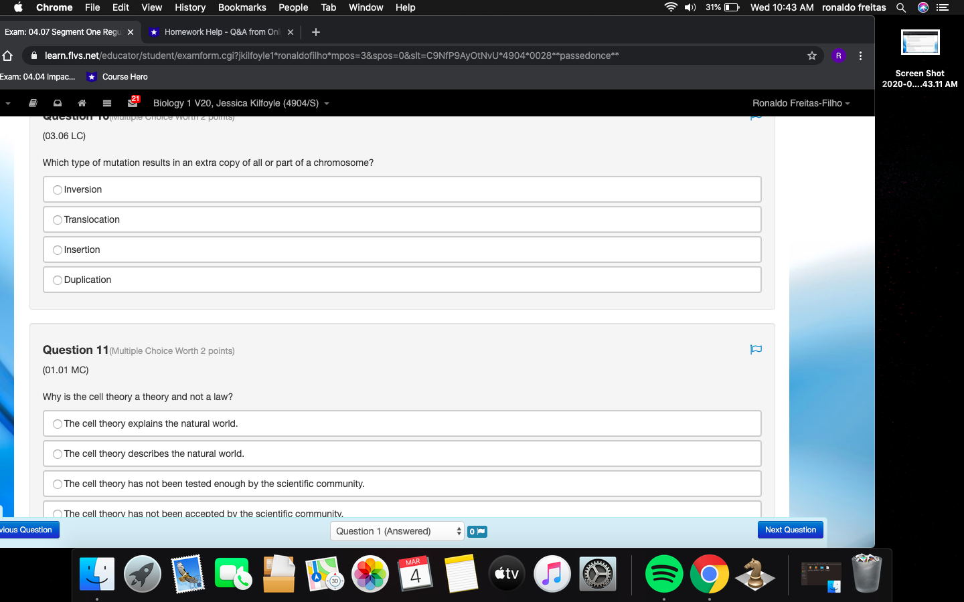The image size is (964, 602).
Task: Open the Bookmarks menu
Action: pos(242,7)
